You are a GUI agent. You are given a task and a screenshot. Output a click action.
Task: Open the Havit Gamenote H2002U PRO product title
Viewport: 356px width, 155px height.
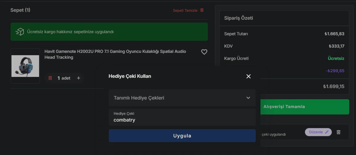click(x=115, y=54)
